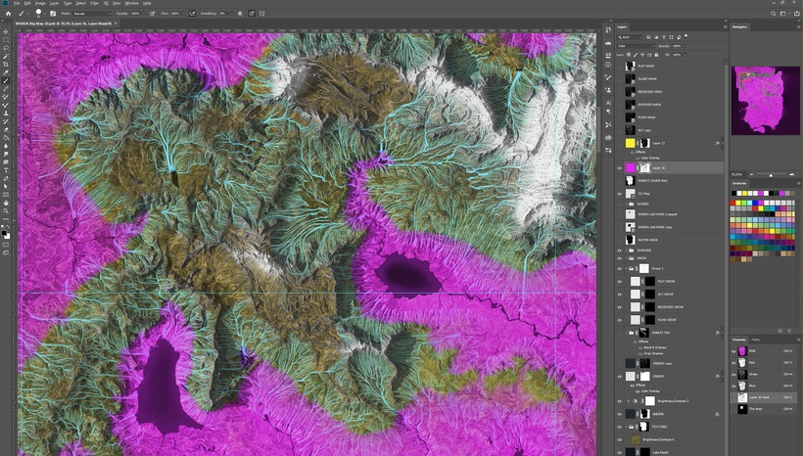
Task: Select the Lasso tool
Action: pos(6,48)
